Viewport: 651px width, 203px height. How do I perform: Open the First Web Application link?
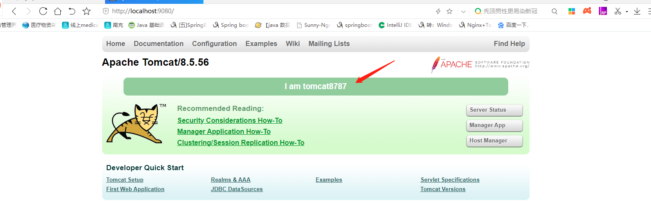tap(136, 189)
